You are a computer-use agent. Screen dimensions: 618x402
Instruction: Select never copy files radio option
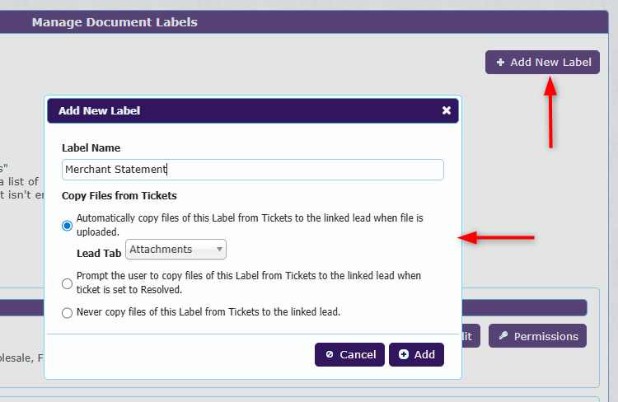(x=67, y=312)
